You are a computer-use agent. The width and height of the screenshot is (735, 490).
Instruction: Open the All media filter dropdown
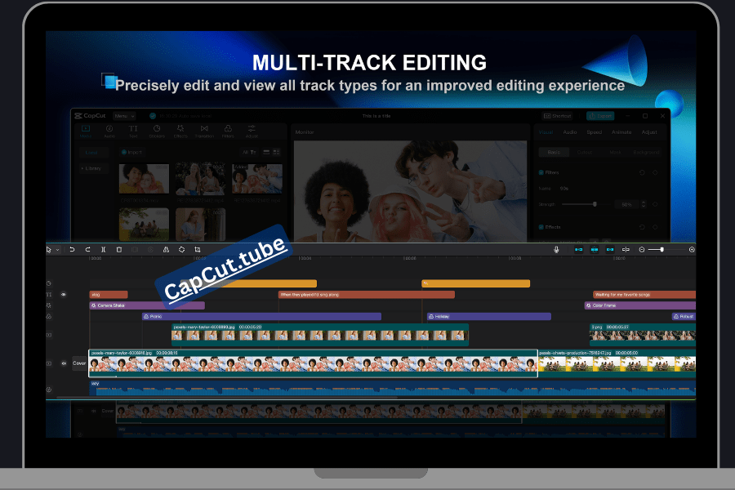pos(249,153)
